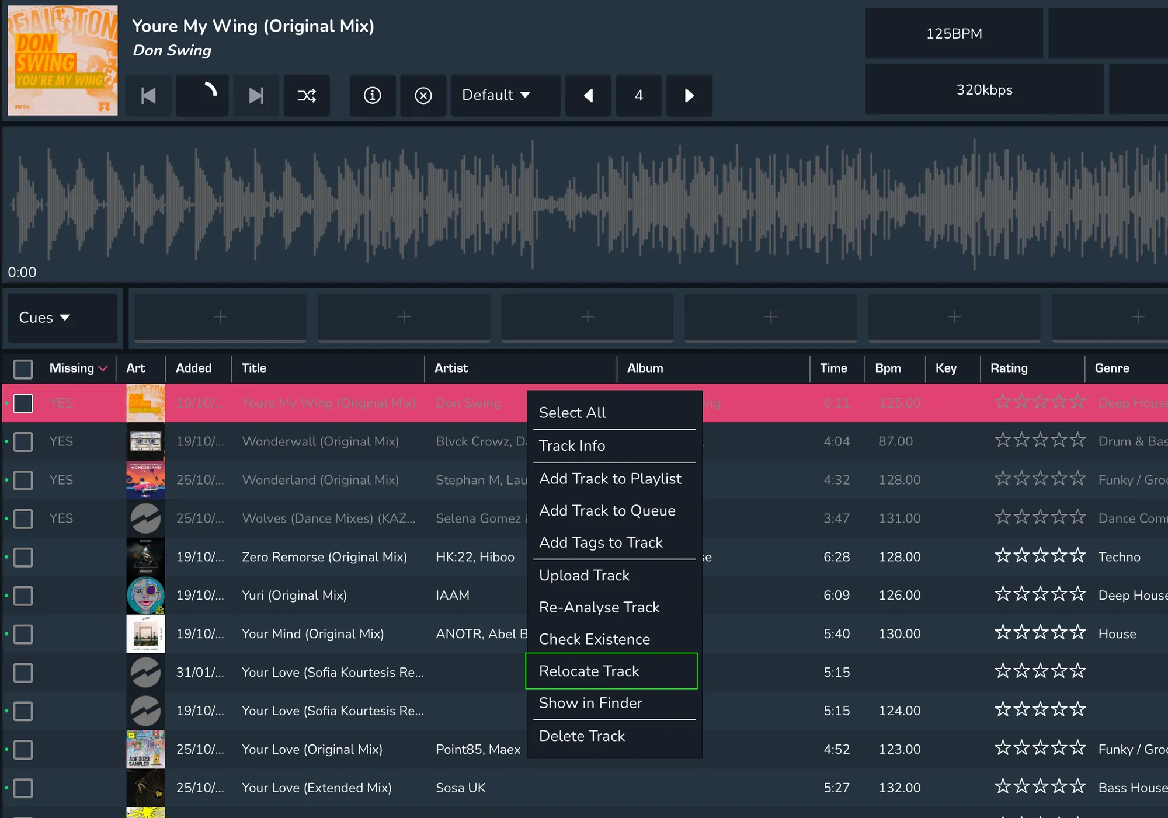Check the Zero Remorse row checkbox
This screenshot has height=818, width=1168.
pyautogui.click(x=23, y=557)
